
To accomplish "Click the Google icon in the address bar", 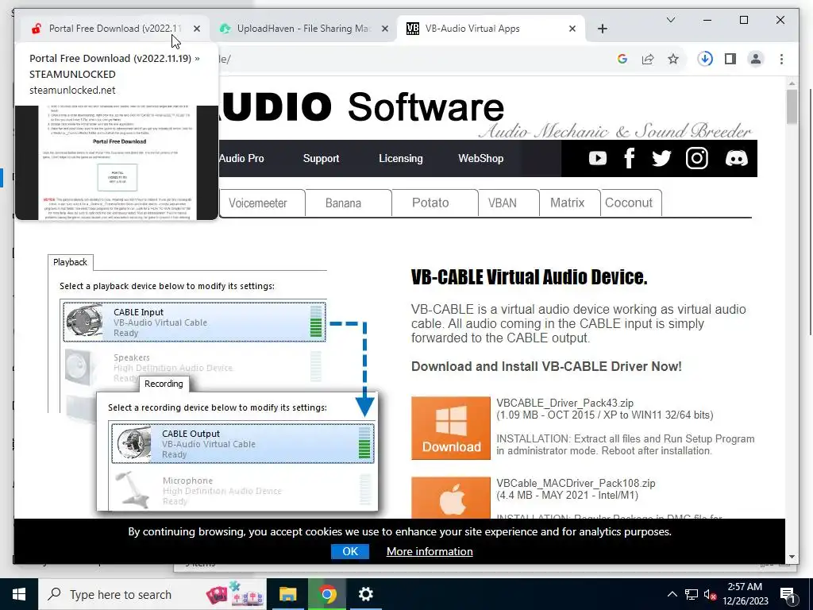I will click(622, 59).
